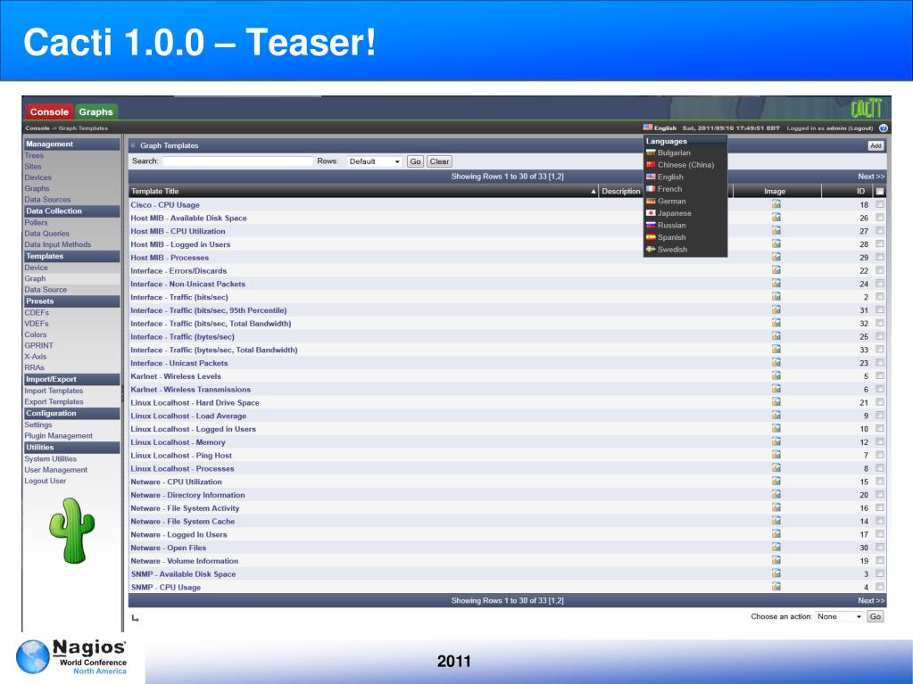
Task: Click into the Search text field
Action: pyautogui.click(x=237, y=161)
